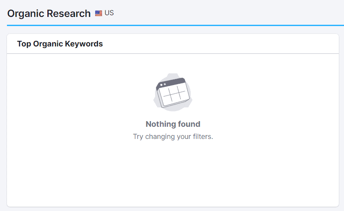This screenshot has width=344, height=211.
Task: Click the blank area below the hint text
Action: (x=173, y=174)
